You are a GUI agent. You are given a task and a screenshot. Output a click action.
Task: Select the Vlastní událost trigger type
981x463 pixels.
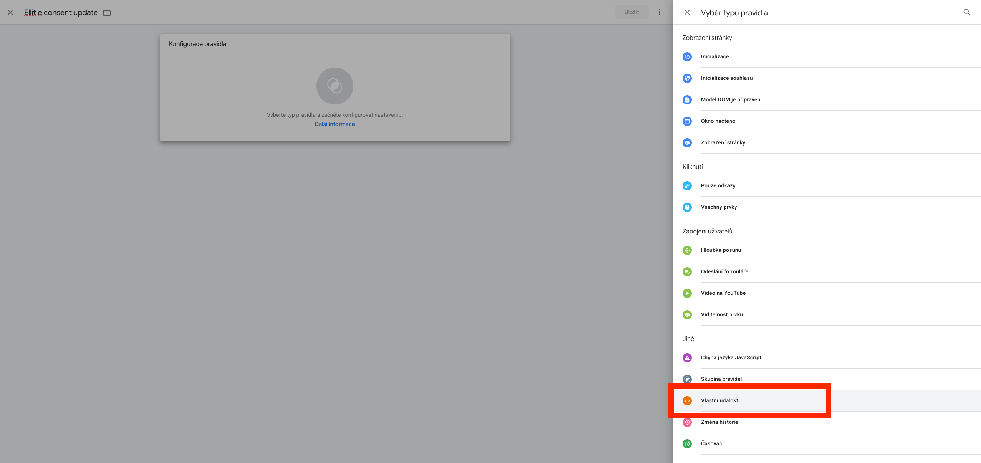(720, 400)
